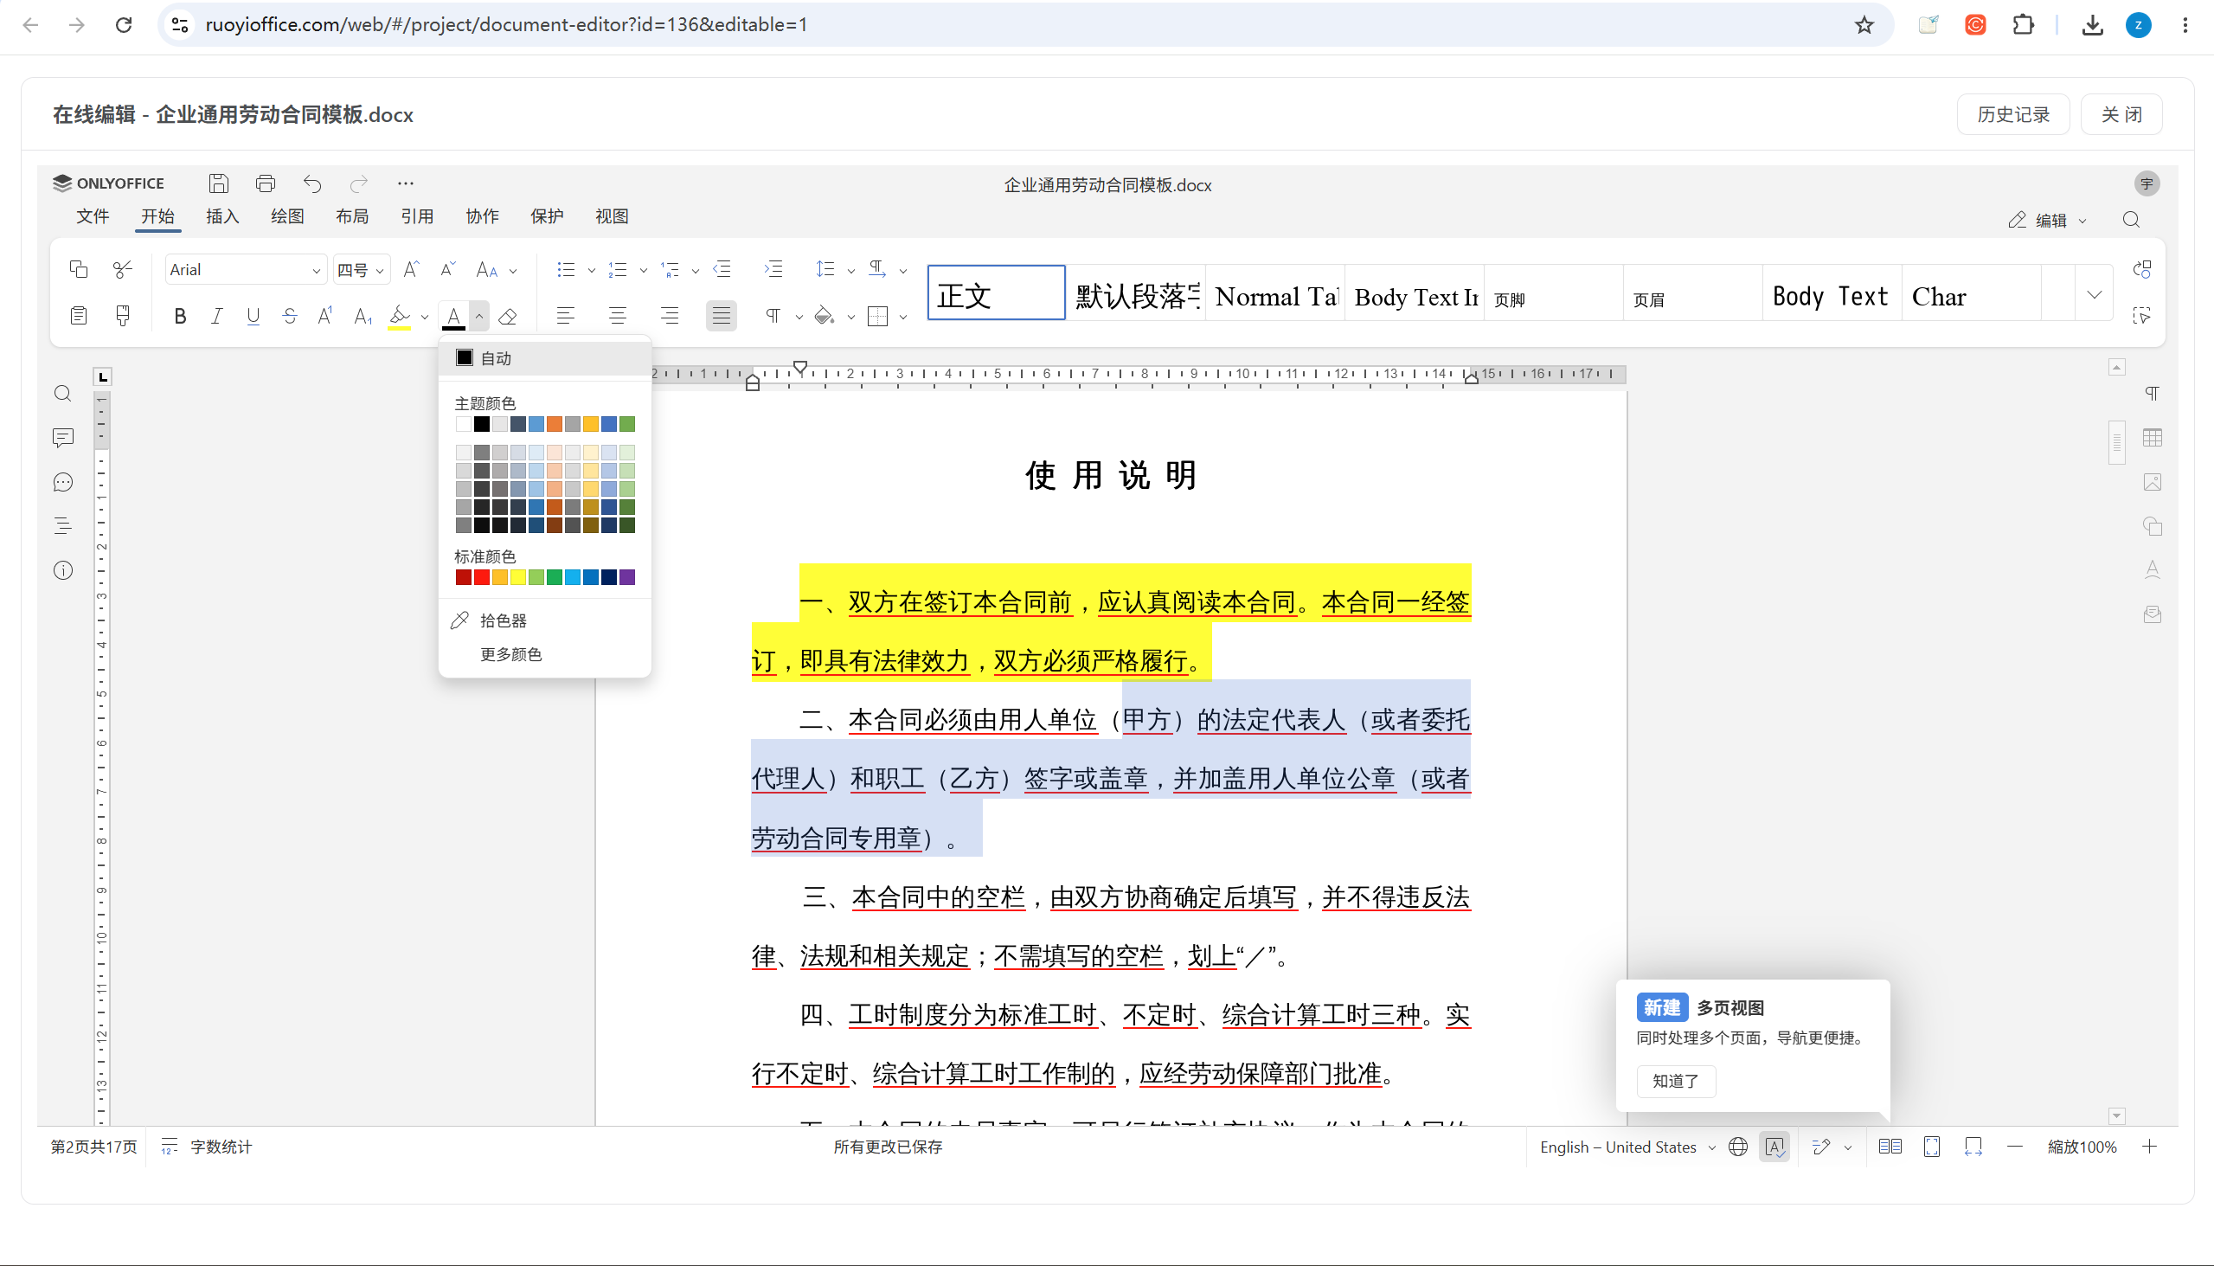2214x1266 pixels.
Task: Click the 关闭 button
Action: coord(2122,114)
